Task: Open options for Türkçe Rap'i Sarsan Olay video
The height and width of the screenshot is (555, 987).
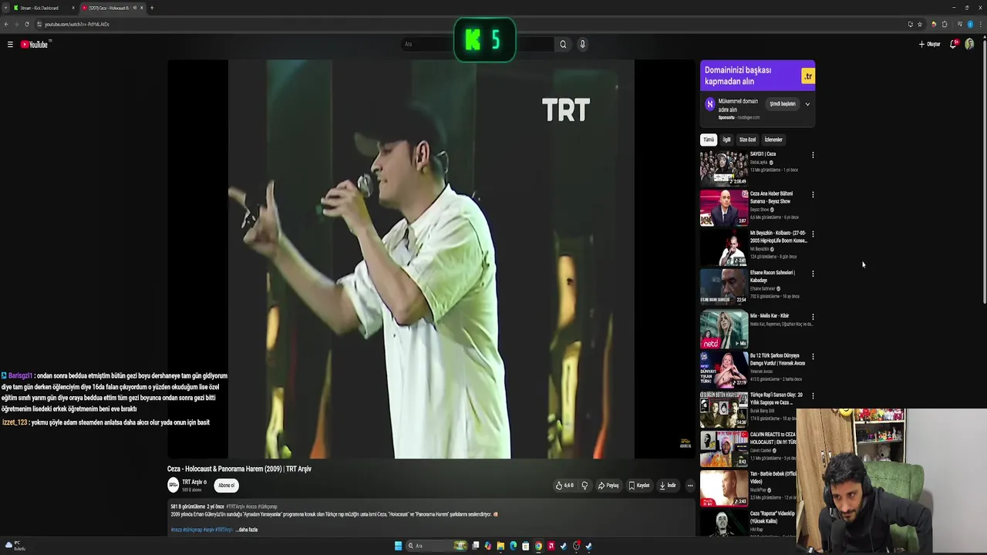Action: tap(813, 396)
